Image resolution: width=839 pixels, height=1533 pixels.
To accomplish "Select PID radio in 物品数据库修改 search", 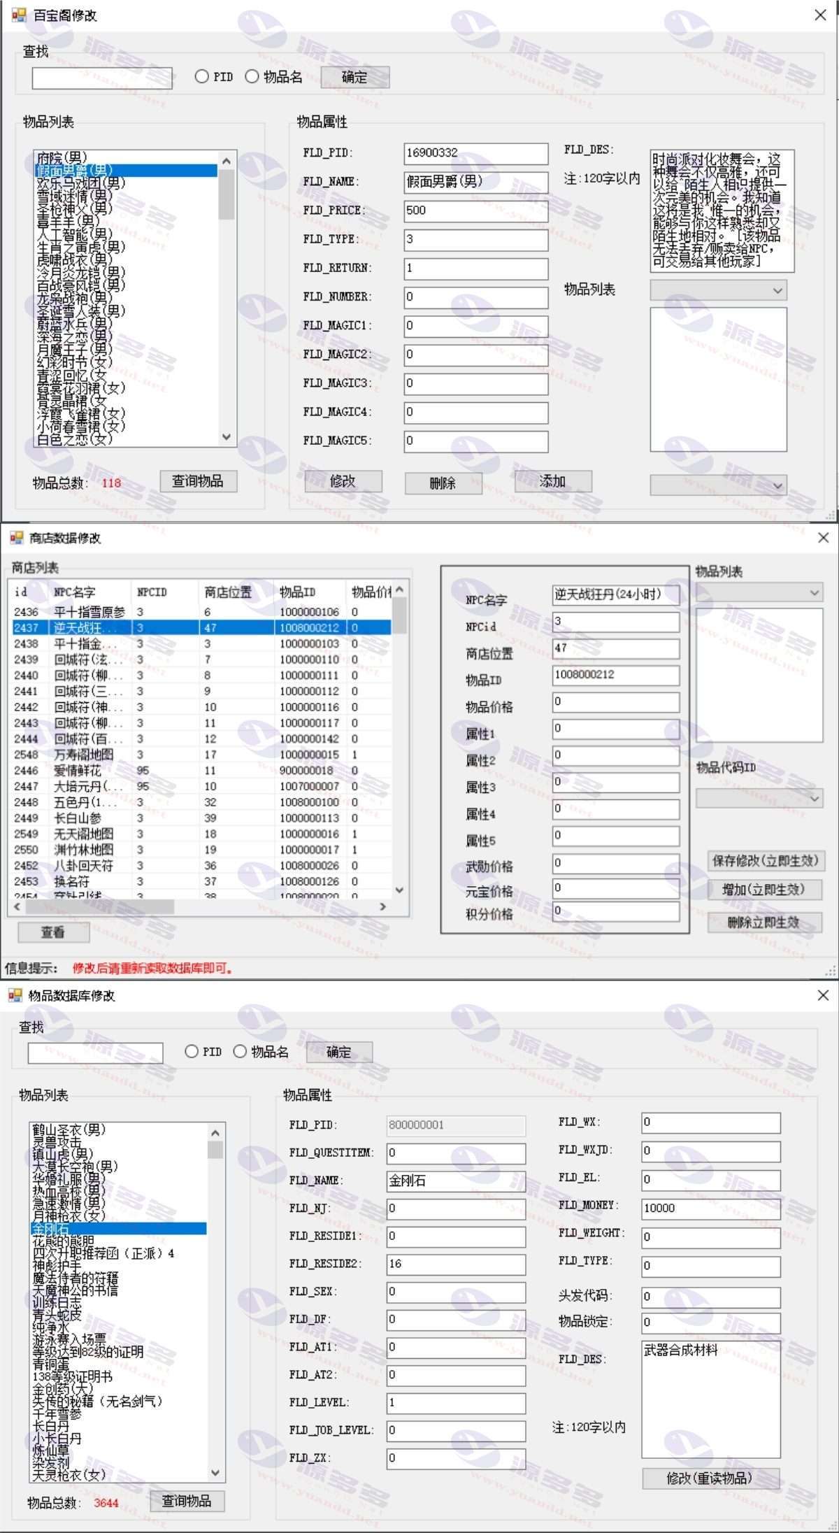I will [x=191, y=1051].
